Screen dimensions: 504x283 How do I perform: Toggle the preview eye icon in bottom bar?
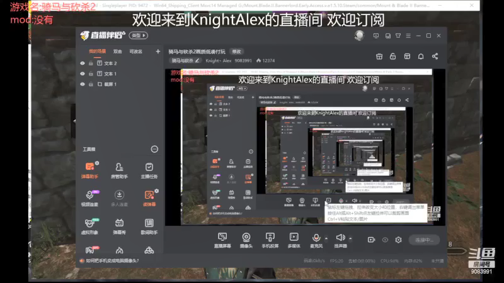(x=385, y=240)
